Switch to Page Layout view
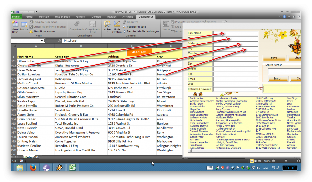This screenshot has width=312, height=182. pos(256,161)
